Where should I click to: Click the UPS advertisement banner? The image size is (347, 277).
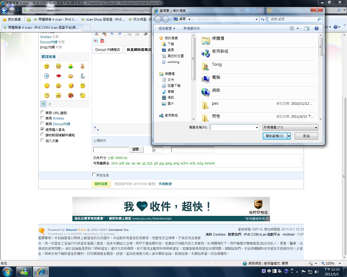pyautogui.click(x=171, y=209)
